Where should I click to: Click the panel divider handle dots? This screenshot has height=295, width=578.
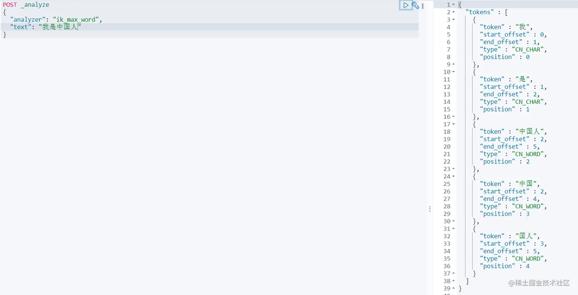pyautogui.click(x=430, y=209)
